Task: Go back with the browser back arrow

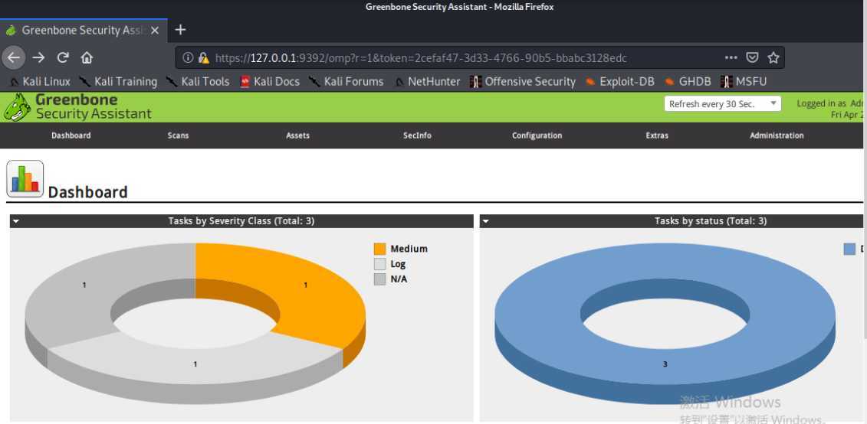Action: [14, 57]
